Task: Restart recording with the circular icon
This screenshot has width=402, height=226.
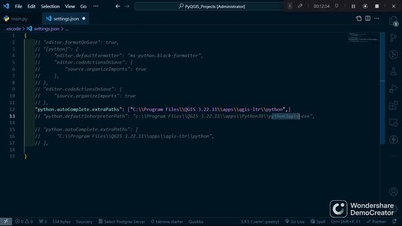Action: pos(365,6)
